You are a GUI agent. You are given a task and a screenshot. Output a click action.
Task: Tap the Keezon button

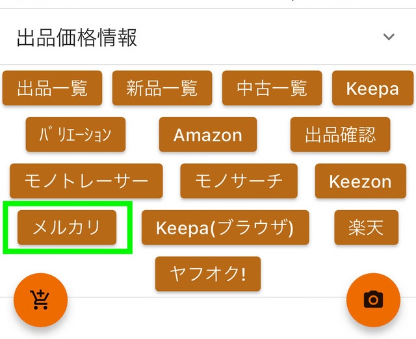(x=361, y=181)
